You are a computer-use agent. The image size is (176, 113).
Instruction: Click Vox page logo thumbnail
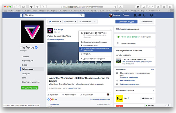click(x=119, y=98)
